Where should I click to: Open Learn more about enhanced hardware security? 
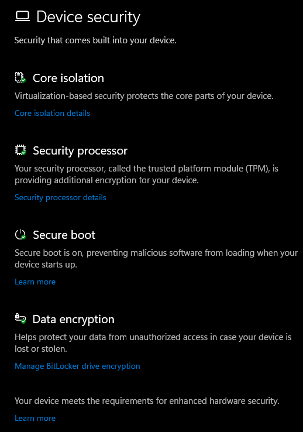35,418
